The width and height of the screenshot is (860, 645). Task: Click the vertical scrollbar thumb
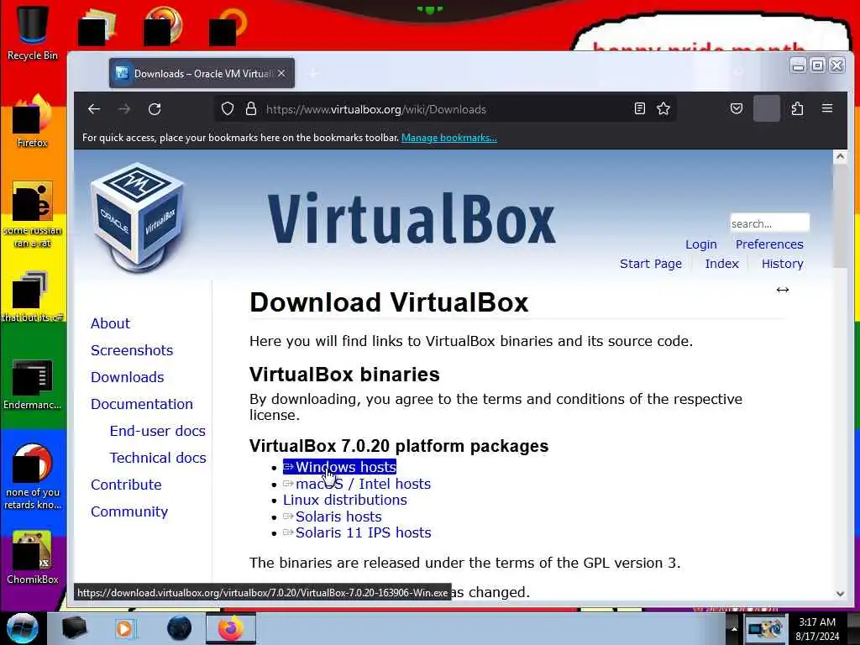click(840, 216)
